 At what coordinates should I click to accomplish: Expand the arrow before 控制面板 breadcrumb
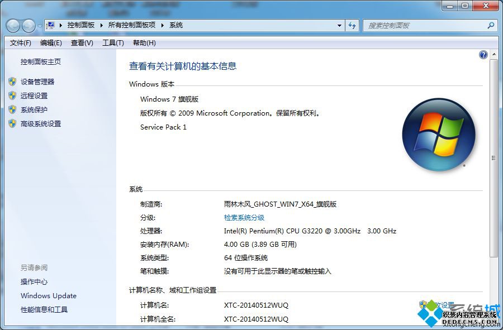(60, 25)
